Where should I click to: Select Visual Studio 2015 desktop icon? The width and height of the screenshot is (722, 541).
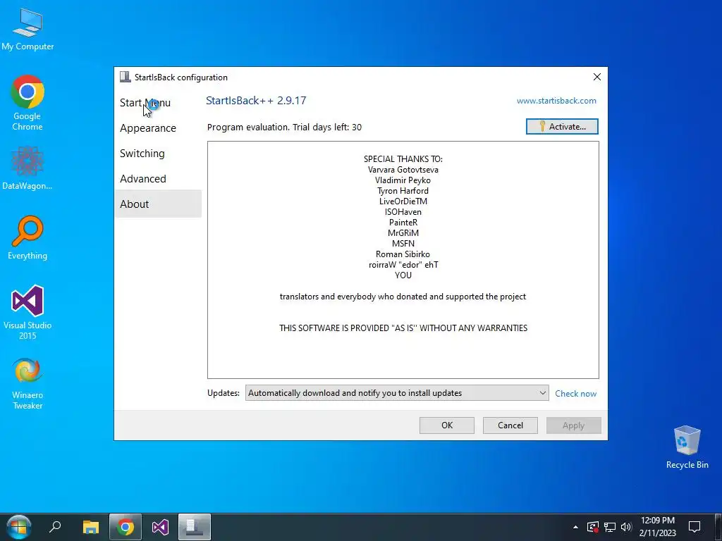[x=27, y=313]
